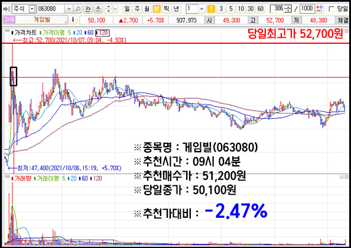
Task: Click the purple 과열 badge
Action: point(9,20)
